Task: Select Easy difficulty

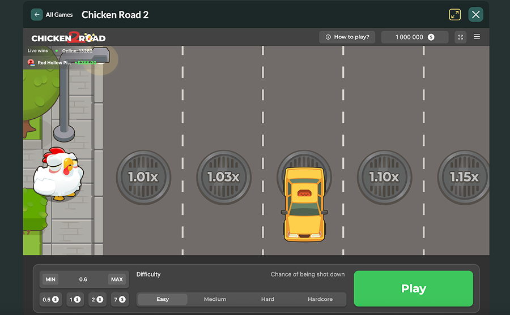Action: [x=163, y=299]
